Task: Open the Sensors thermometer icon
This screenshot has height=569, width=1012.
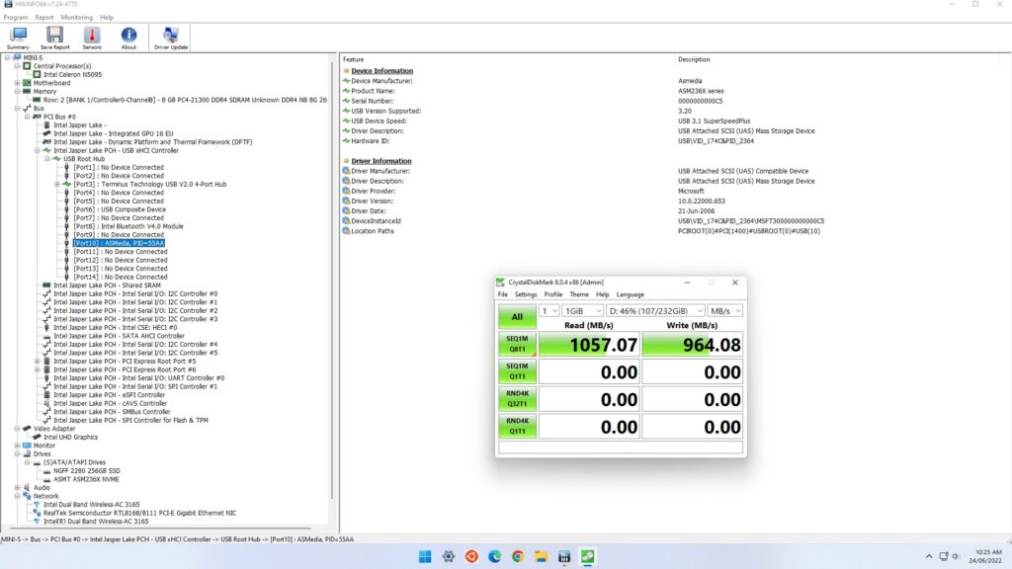Action: [x=92, y=38]
